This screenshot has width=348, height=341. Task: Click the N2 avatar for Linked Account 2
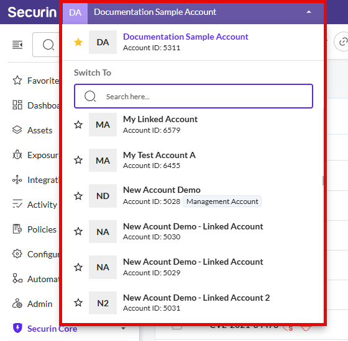pyautogui.click(x=103, y=303)
